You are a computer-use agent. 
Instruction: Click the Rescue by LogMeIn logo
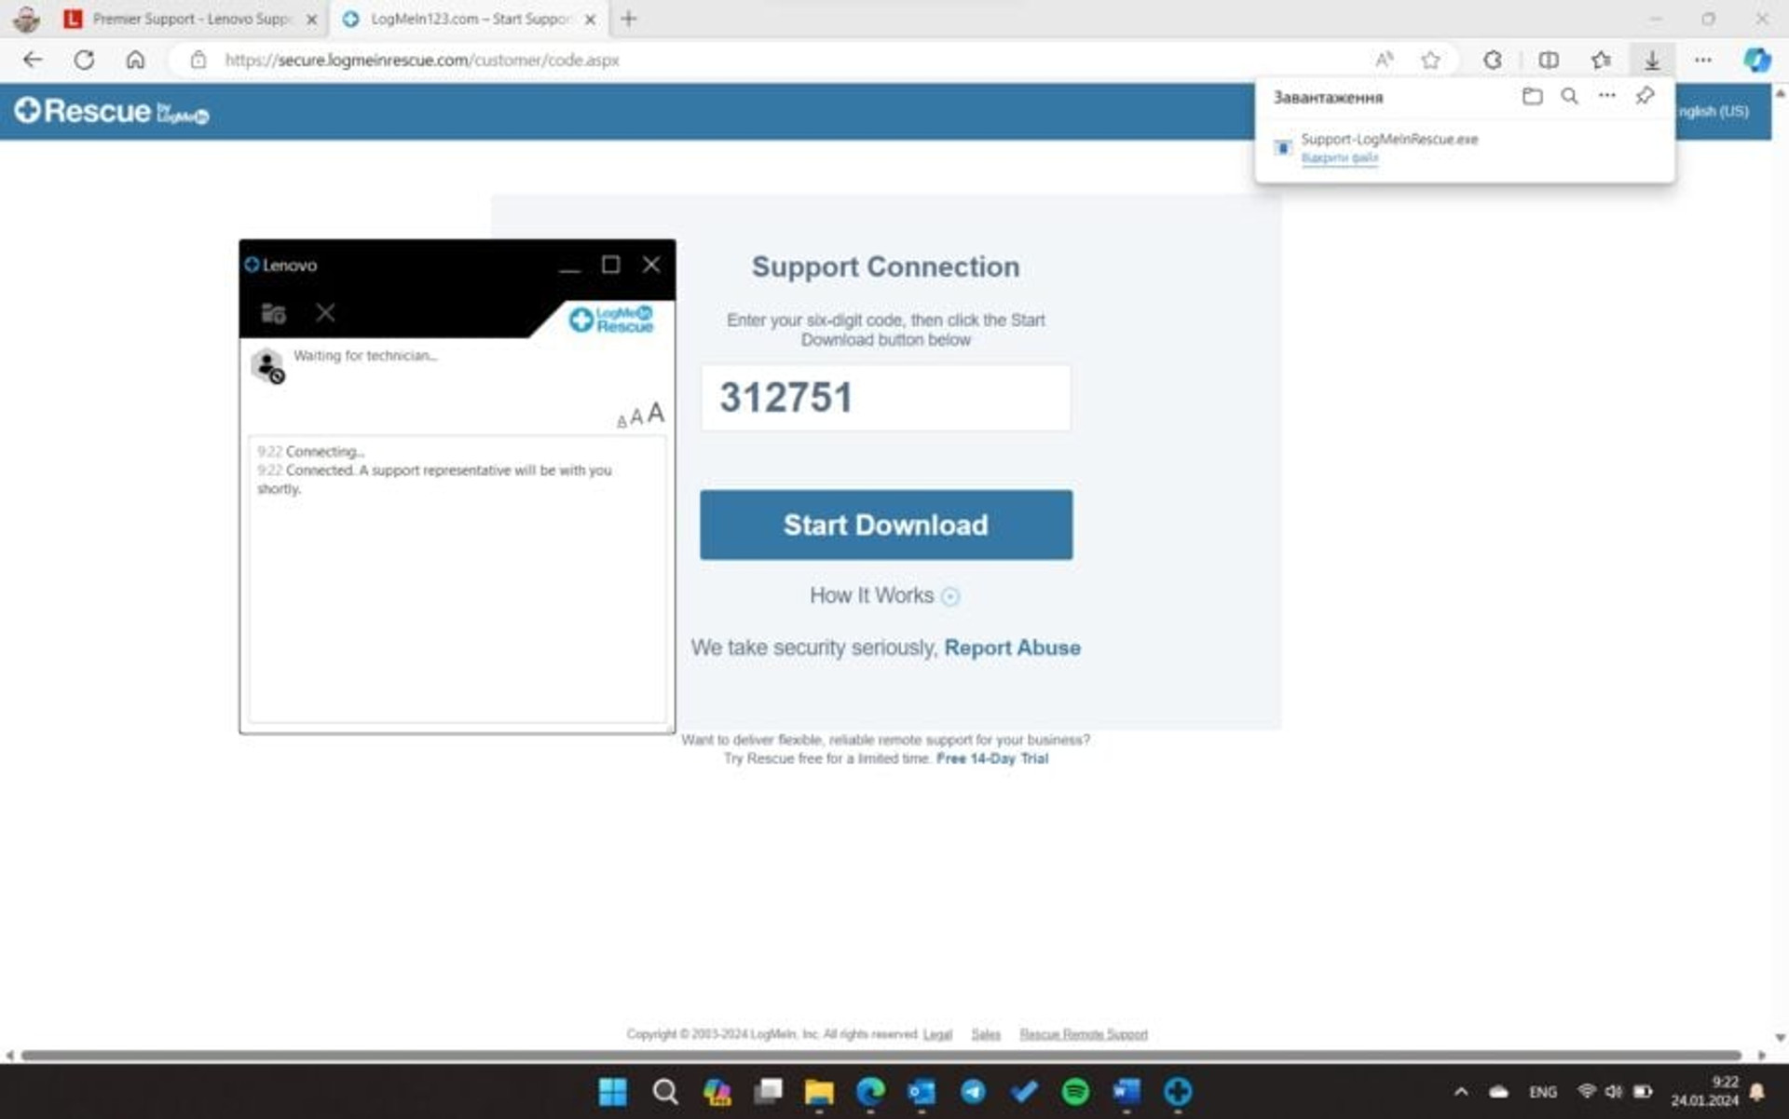pyautogui.click(x=112, y=112)
